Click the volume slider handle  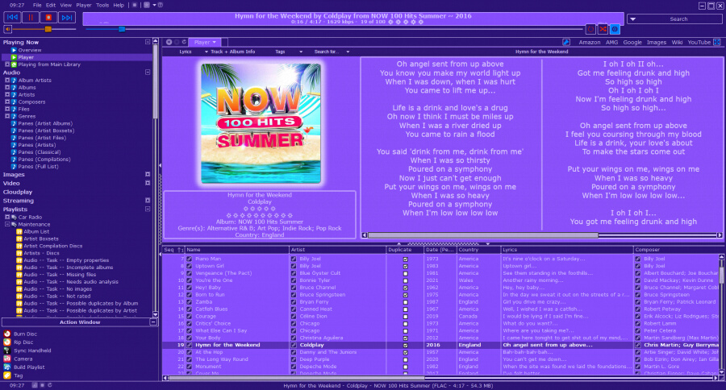click(x=48, y=29)
